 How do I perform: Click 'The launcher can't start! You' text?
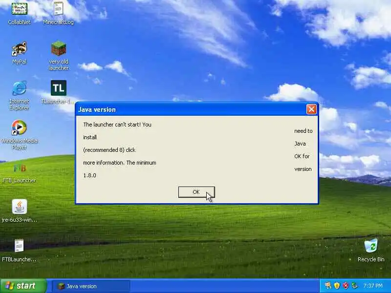[x=117, y=125]
